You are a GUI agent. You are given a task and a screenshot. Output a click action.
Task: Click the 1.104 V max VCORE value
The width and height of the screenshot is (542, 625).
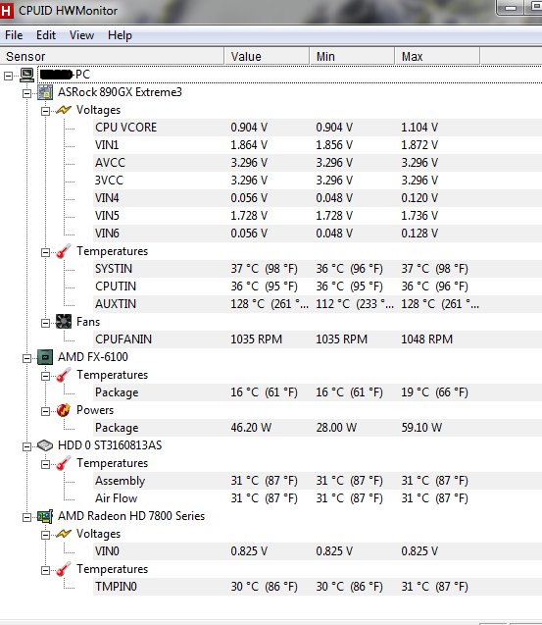(419, 128)
